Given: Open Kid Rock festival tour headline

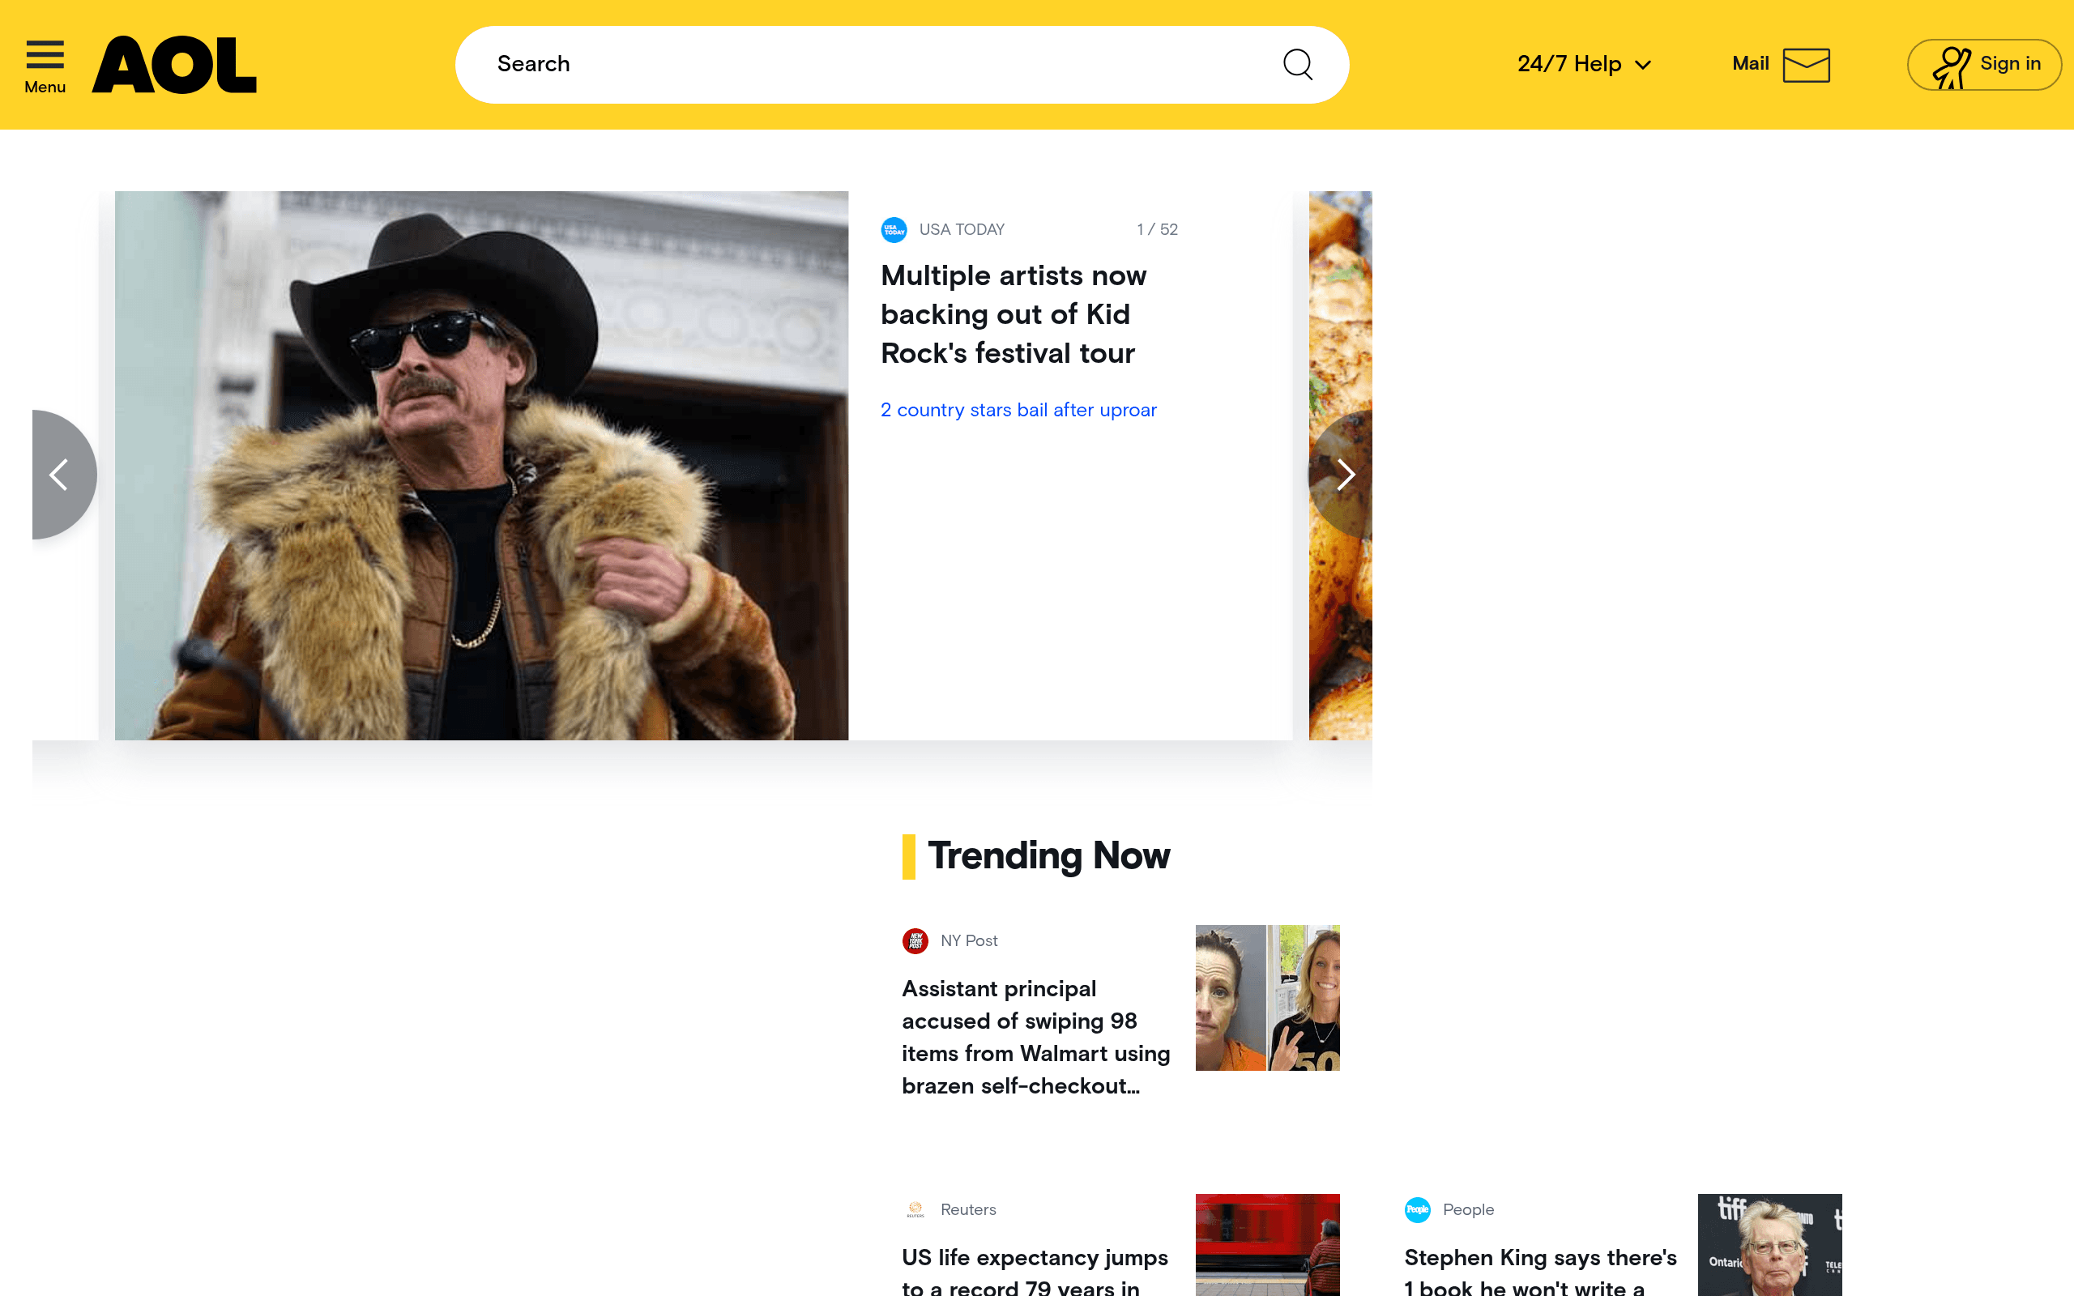Looking at the screenshot, I should tap(1013, 313).
